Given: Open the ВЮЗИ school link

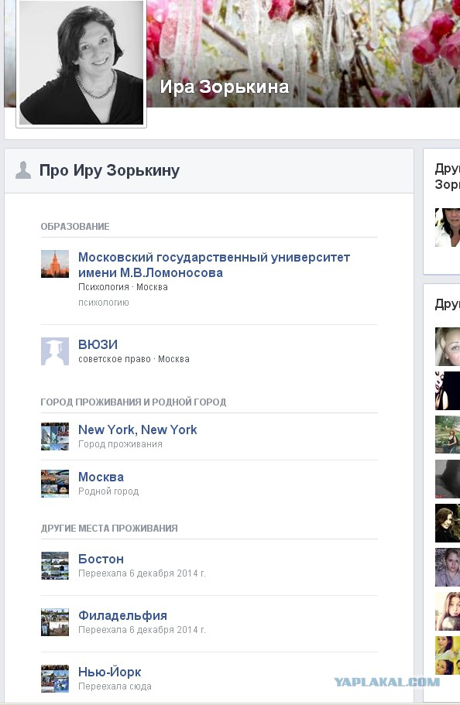Looking at the screenshot, I should click(98, 344).
